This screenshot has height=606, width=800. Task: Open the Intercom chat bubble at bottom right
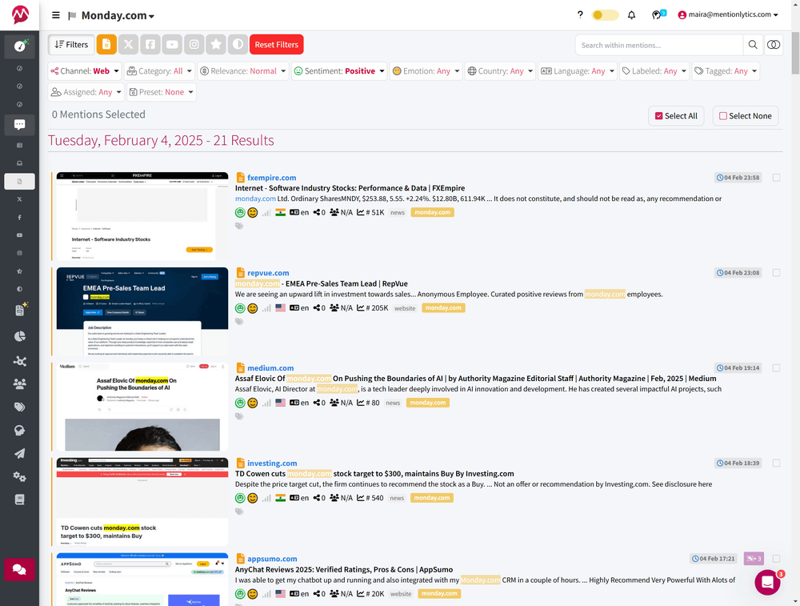pos(768,581)
